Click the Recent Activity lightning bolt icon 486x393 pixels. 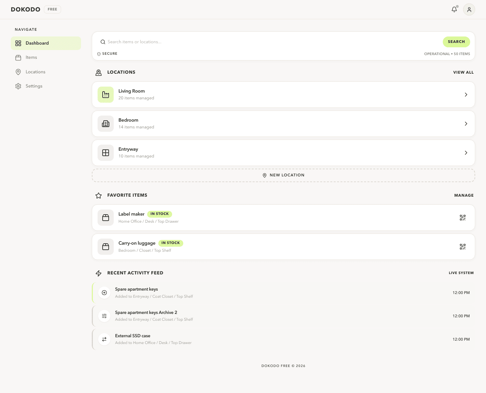(99, 273)
